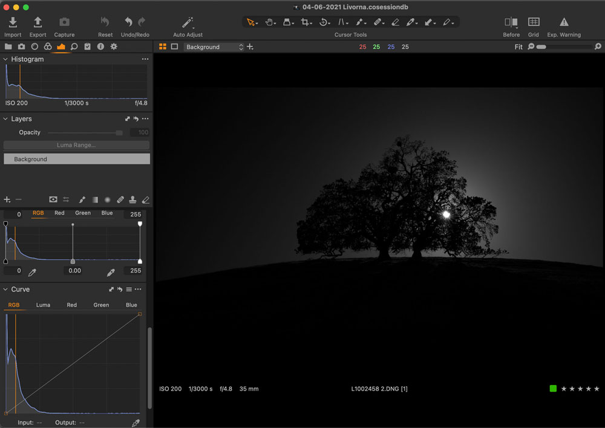Choose the radial gradient mask tool in Layers
The height and width of the screenshot is (428, 605).
tap(108, 199)
